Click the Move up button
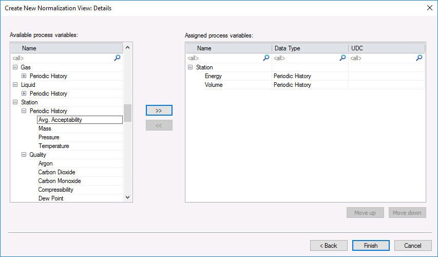This screenshot has height=257, width=438. pyautogui.click(x=365, y=212)
